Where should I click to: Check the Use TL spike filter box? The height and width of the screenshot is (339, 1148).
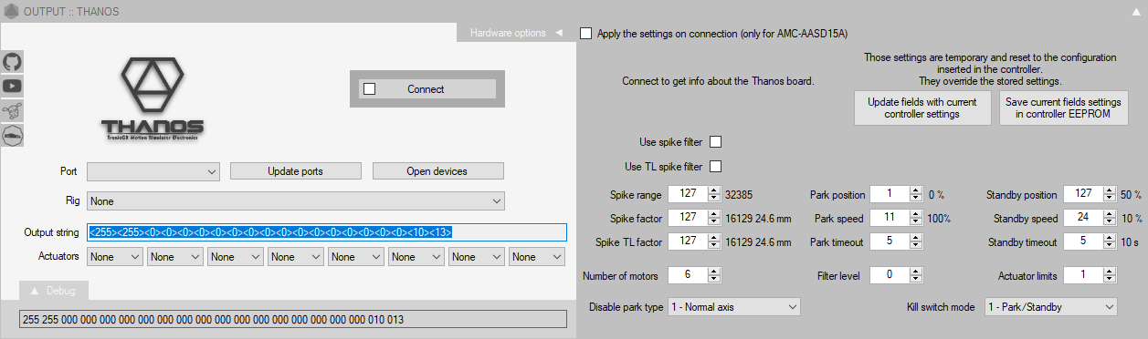click(716, 167)
